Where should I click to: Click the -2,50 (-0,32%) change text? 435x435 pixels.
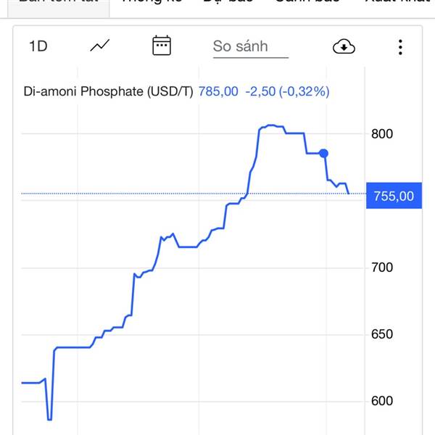pos(287,91)
